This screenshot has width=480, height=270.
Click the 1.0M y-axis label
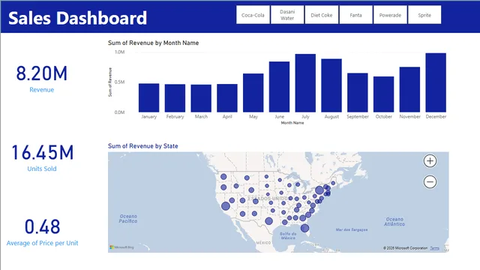[120, 52]
